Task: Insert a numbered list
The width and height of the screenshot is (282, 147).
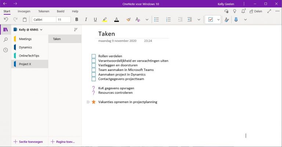Action: 168,19
